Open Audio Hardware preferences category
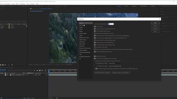This screenshot has width=177, height=99. pyautogui.click(x=83, y=50)
